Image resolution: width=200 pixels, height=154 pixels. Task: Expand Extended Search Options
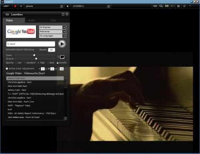pos(20,50)
